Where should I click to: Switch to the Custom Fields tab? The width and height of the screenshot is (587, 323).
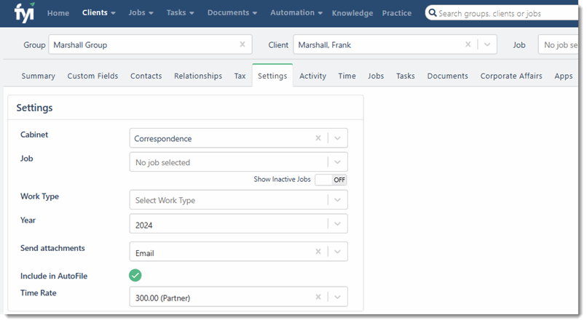point(92,76)
